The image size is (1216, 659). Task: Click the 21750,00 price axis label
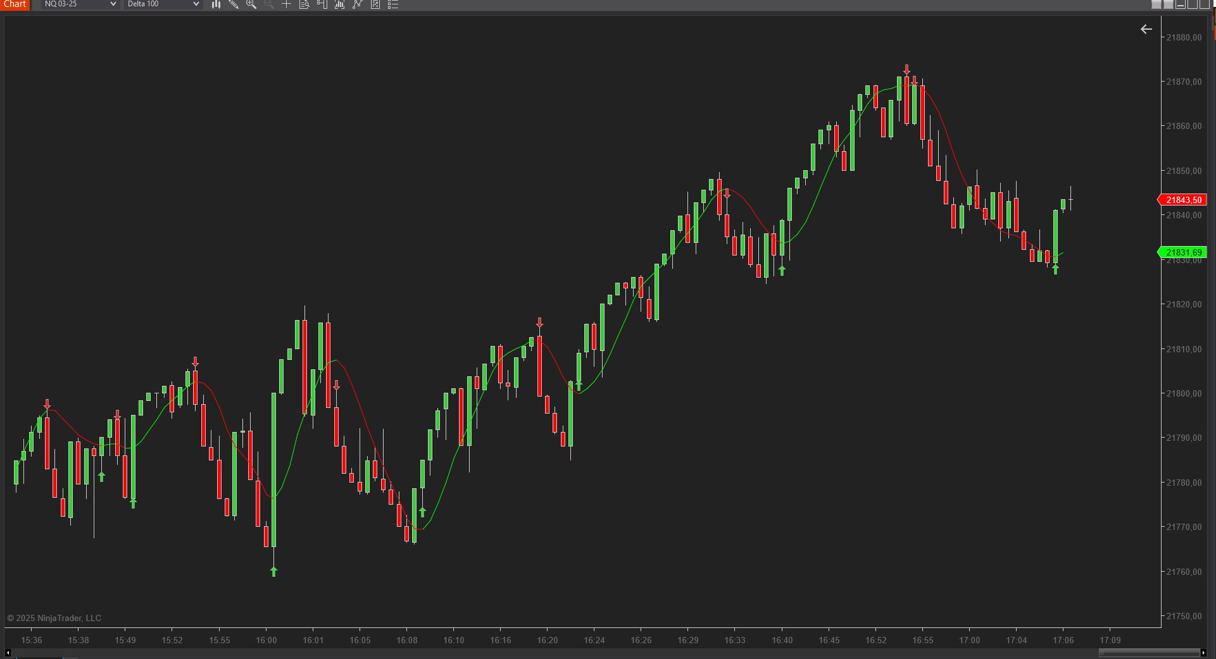coord(1184,616)
